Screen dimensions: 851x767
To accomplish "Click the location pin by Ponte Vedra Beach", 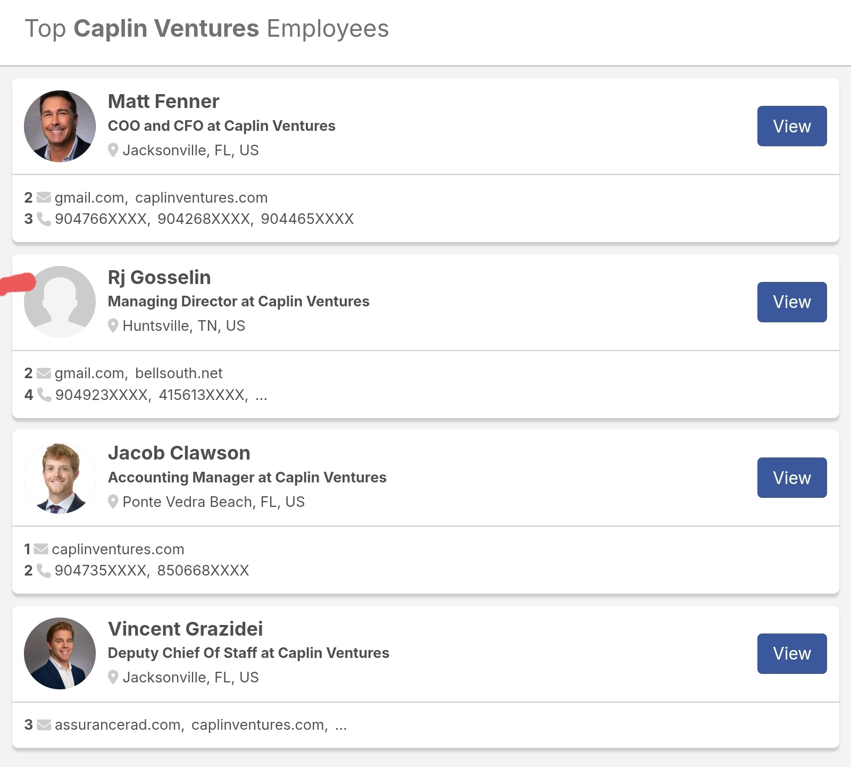I will click(113, 502).
